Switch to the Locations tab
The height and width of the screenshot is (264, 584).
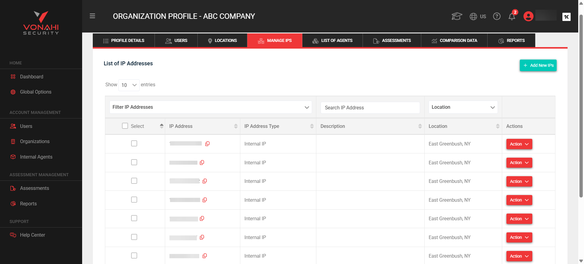222,40
